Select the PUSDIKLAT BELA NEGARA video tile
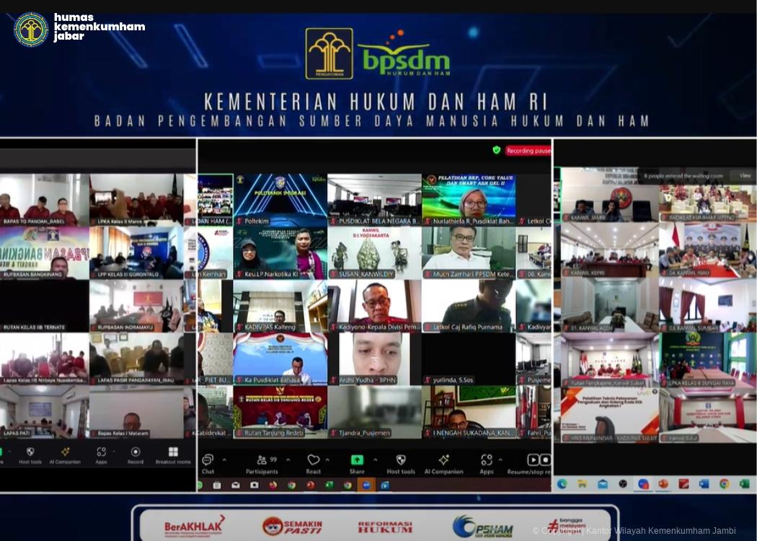This screenshot has width=757, height=541. 375,200
